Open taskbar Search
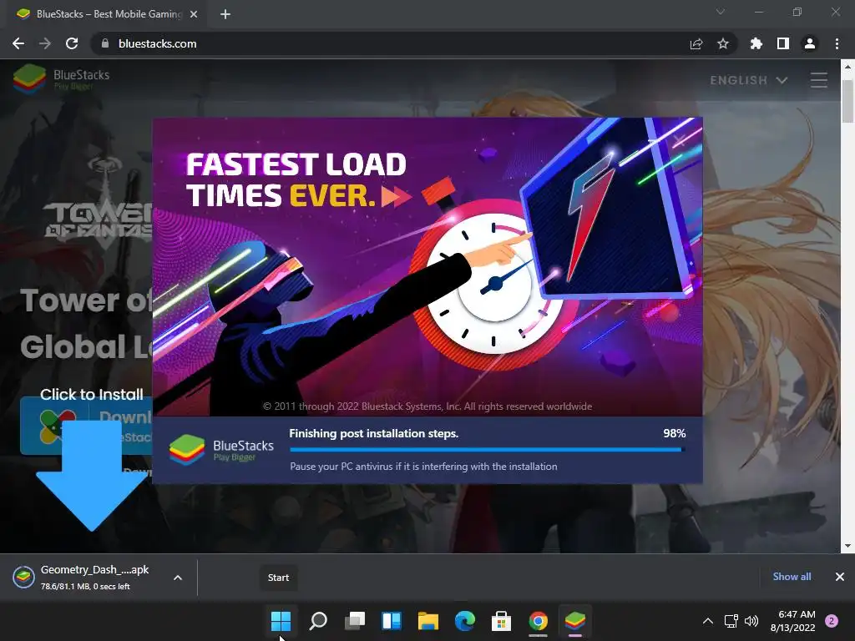 [318, 621]
